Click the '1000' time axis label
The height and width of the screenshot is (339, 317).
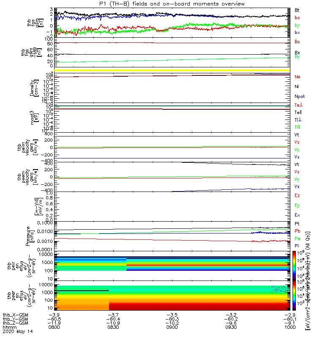(290, 327)
